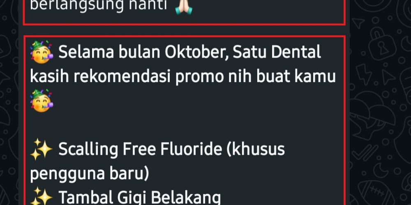Click the "pengguna baru)" text
The width and height of the screenshot is (411, 205).
(89, 174)
